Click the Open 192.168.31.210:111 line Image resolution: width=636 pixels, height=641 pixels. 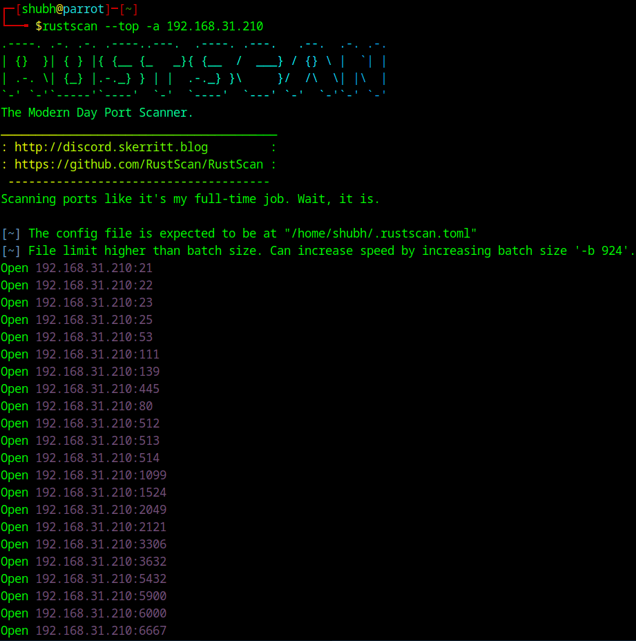coord(80,354)
